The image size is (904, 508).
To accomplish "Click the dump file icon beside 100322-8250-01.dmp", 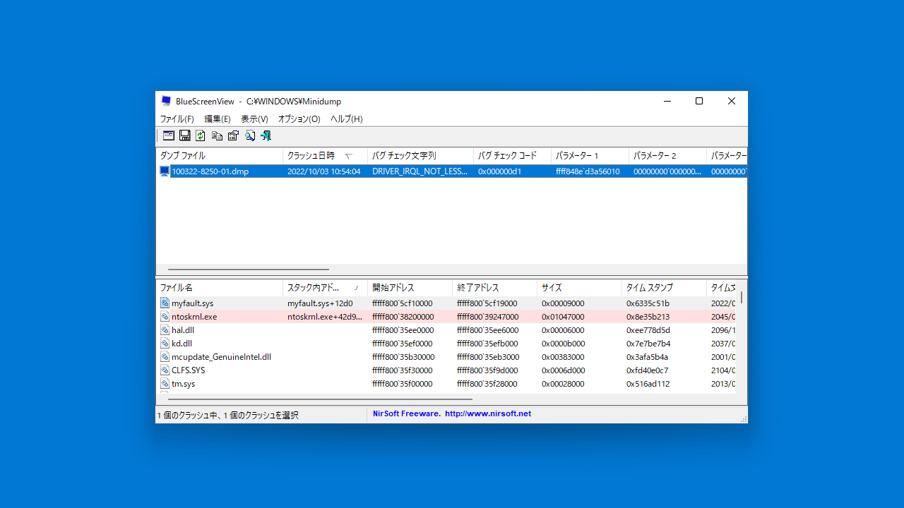I will point(165,171).
